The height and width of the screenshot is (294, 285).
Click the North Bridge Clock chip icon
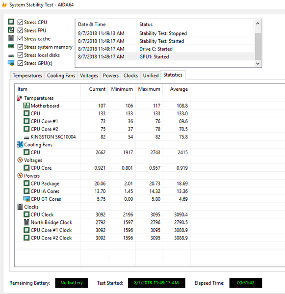tap(26, 222)
